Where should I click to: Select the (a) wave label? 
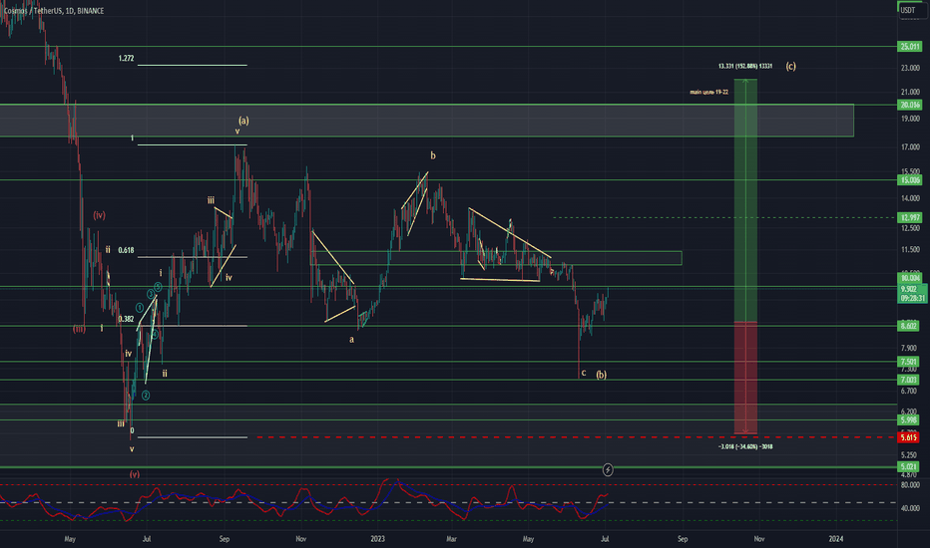click(243, 121)
